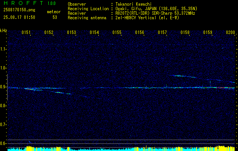Click observer name Takanori Kawachi

[134, 5]
